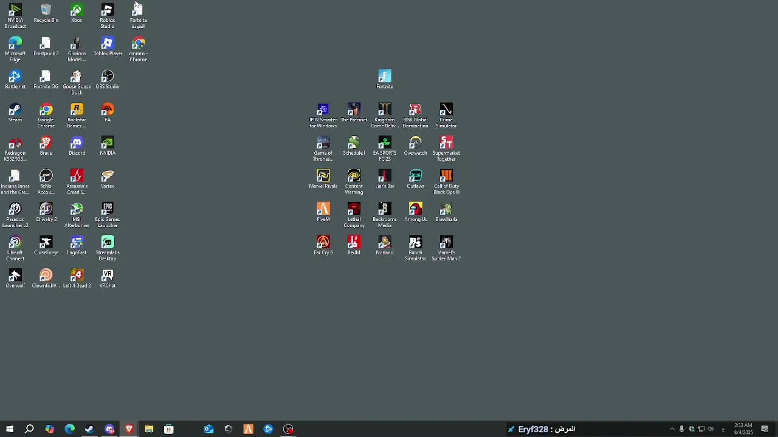The width and height of the screenshot is (778, 437).
Task: Select the Ubisoft Connect shortcut
Action: (x=15, y=248)
